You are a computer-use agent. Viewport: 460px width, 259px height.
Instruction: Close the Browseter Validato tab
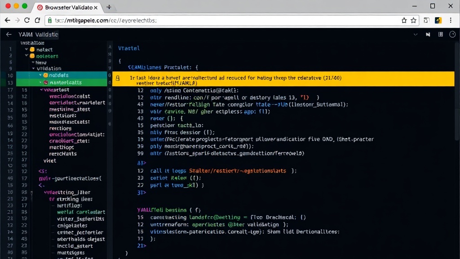[x=95, y=7]
